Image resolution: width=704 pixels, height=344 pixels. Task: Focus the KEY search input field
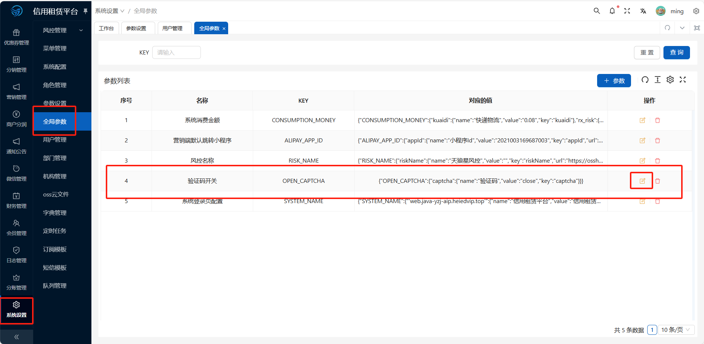click(x=177, y=53)
